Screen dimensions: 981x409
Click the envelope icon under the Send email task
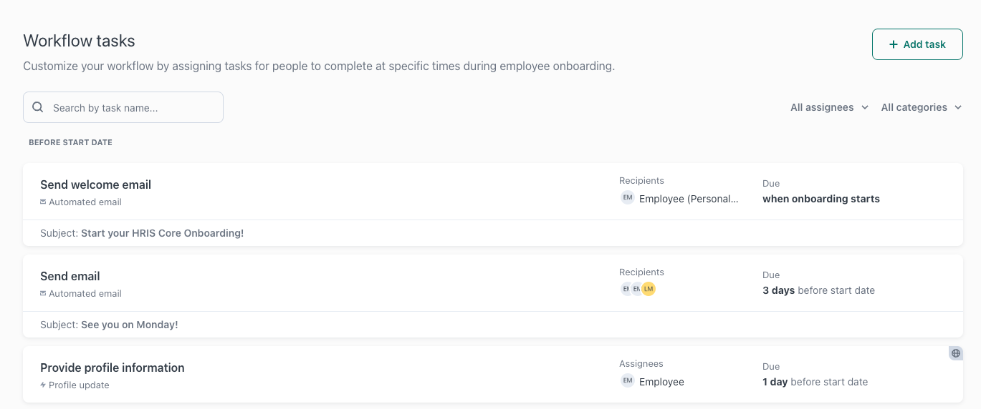click(x=43, y=294)
